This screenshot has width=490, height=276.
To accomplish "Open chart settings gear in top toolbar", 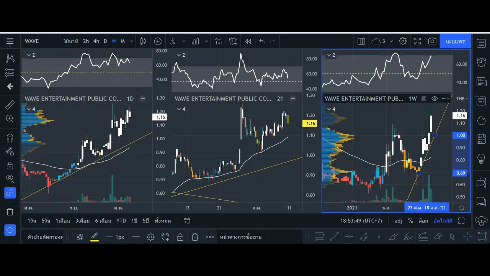I will pos(403,41).
